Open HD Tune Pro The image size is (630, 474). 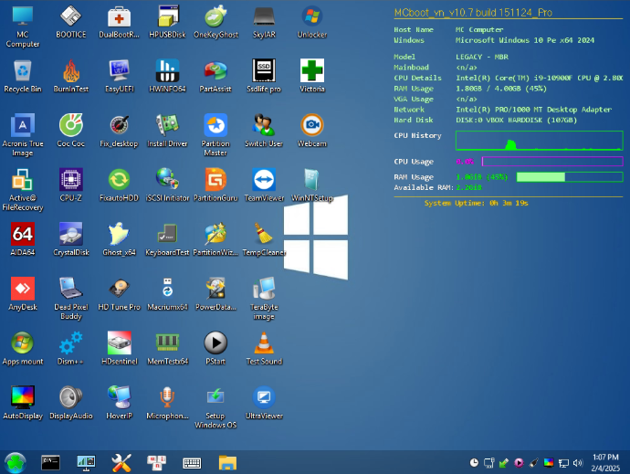(x=119, y=294)
